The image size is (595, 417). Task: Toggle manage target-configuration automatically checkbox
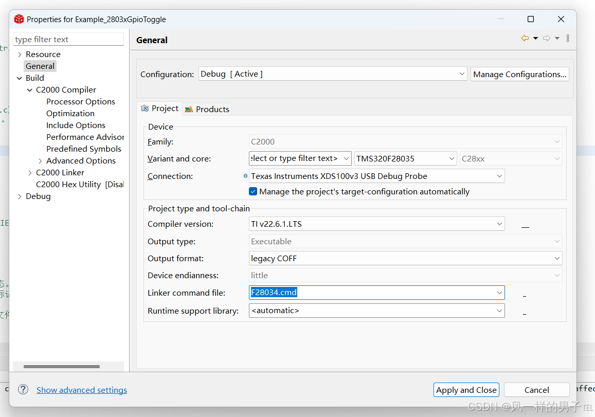tap(253, 191)
